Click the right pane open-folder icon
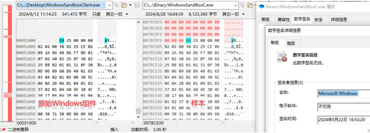The width and height of the screenshot is (370, 133). (x=250, y=5)
